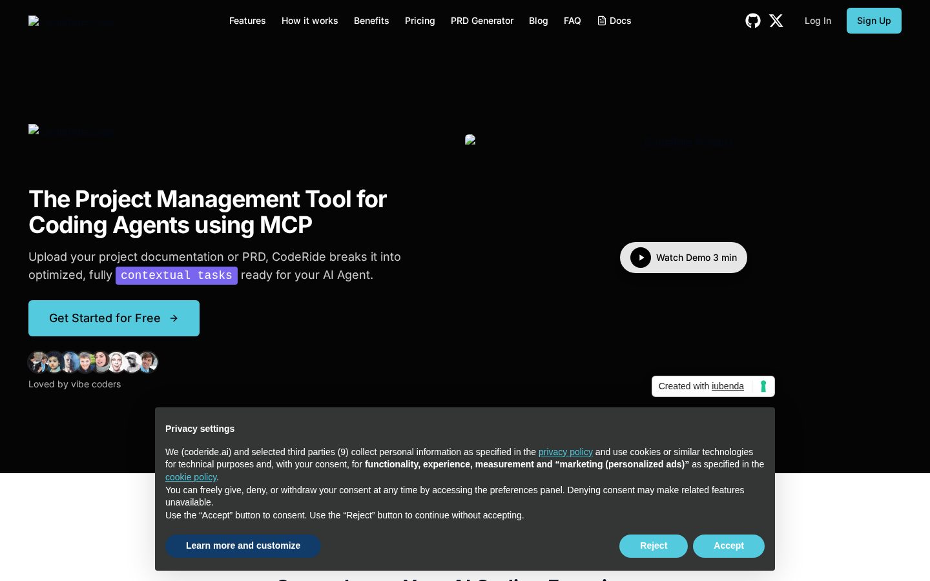Click the 'Privacy settings' heading
This screenshot has height=581, width=930.
pos(200,429)
